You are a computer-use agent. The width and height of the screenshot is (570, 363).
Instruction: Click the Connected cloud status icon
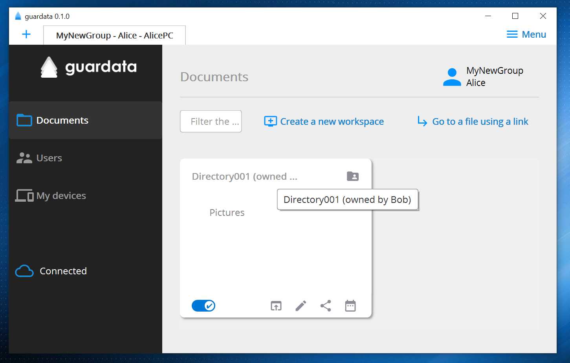point(24,271)
